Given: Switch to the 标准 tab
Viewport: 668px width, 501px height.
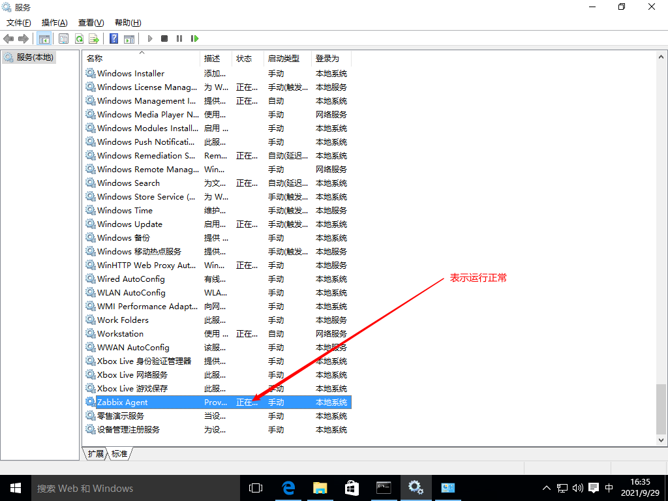Looking at the screenshot, I should [119, 454].
